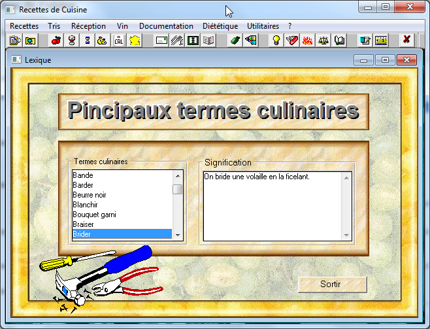Select 'Beurre noir' in the terms list

[x=122, y=195]
